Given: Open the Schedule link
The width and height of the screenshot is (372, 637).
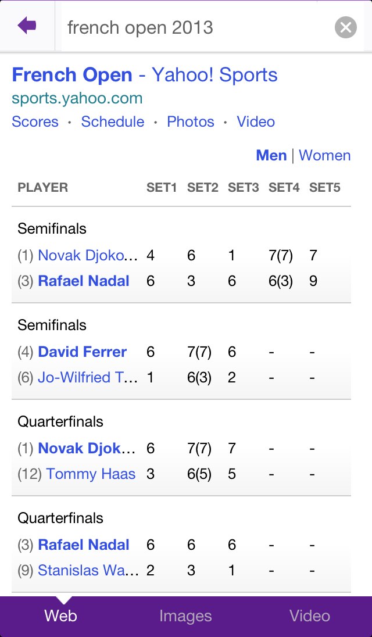Looking at the screenshot, I should coord(113,121).
